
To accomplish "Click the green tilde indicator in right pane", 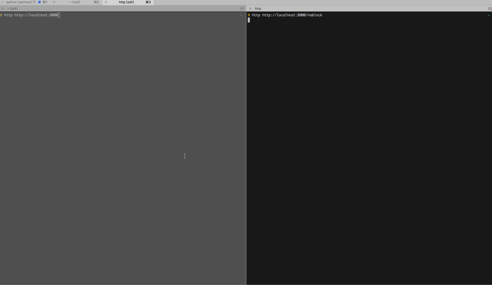I will coord(489,15).
